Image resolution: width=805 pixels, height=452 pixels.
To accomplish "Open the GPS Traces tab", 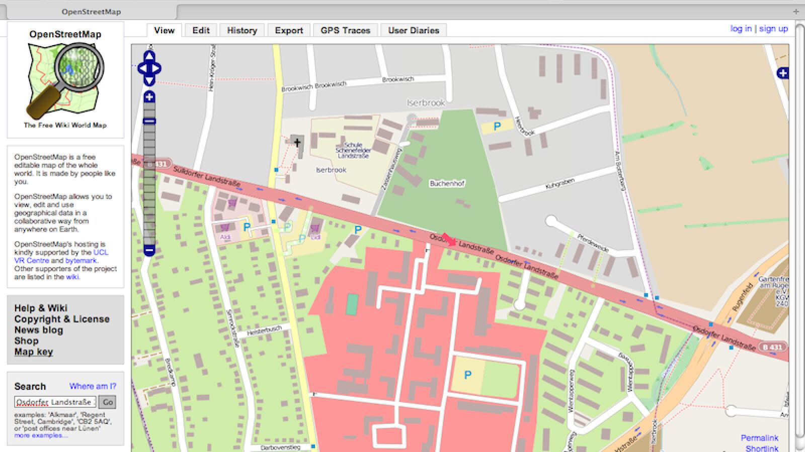I will pos(345,31).
